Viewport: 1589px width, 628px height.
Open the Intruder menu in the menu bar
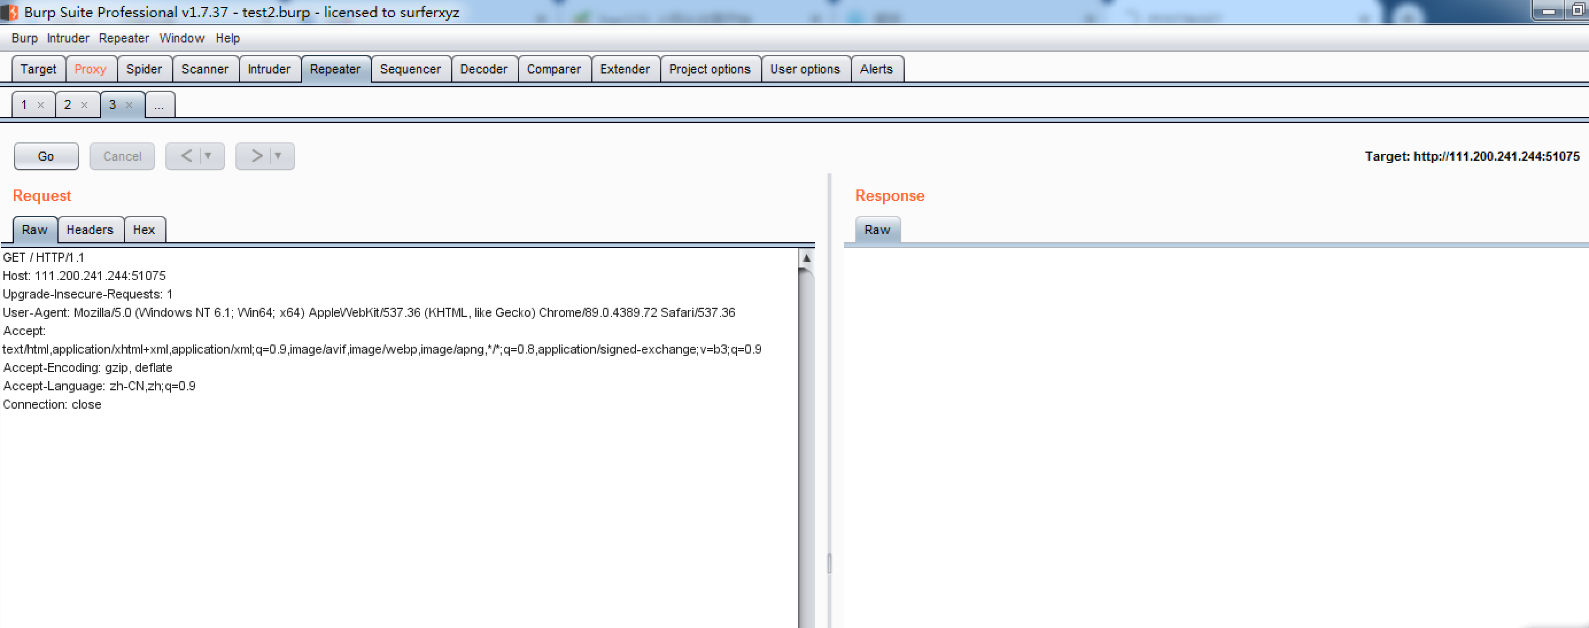pyautogui.click(x=68, y=38)
